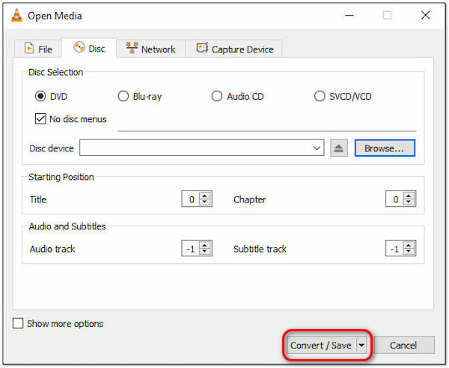
Task: Choose the Blu-ray disc option
Action: 123,96
